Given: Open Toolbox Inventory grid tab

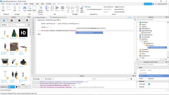Looking at the screenshot, I should pos(12,21).
